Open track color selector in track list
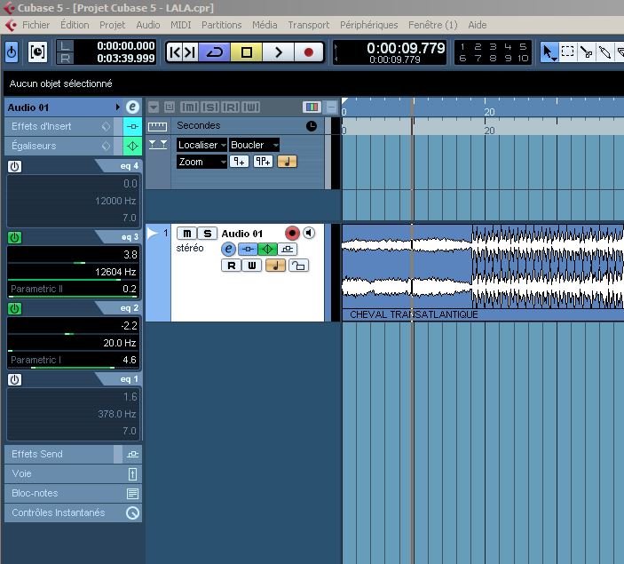This screenshot has height=564, width=624. [312, 107]
